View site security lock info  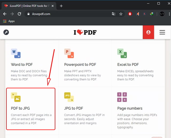click(29, 14)
